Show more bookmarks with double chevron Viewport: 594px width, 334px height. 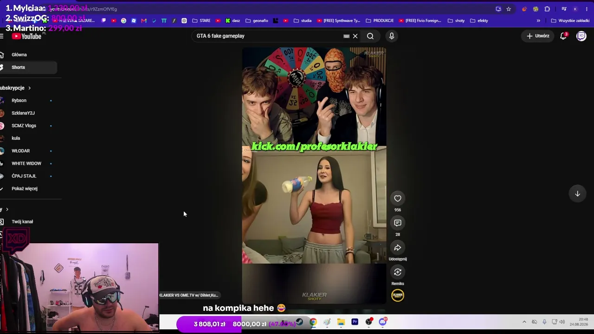pyautogui.click(x=538, y=20)
